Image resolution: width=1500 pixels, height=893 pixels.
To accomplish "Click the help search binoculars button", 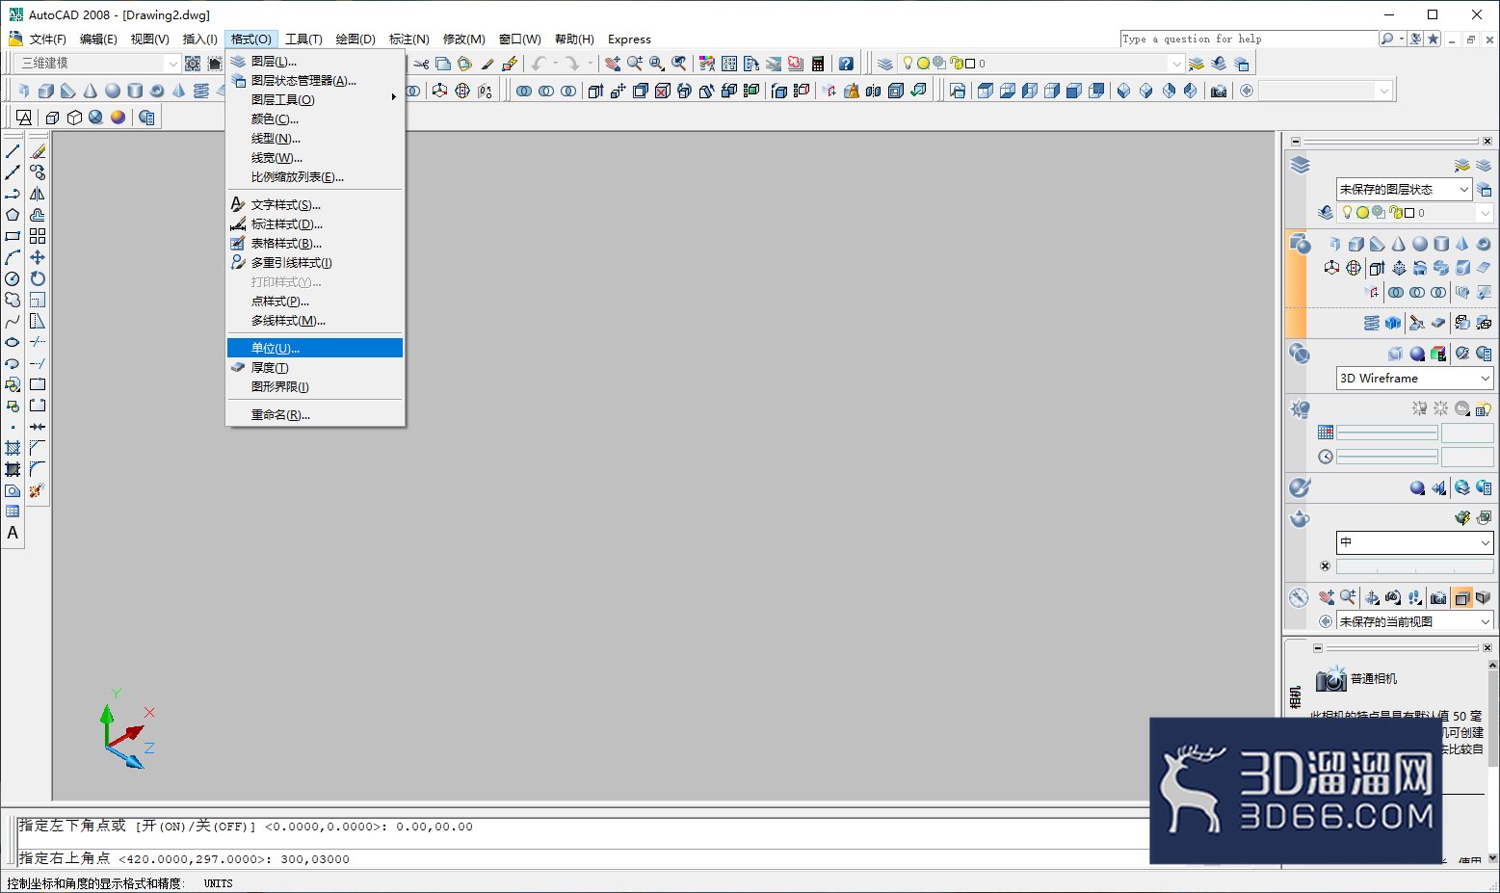I will tap(1387, 39).
